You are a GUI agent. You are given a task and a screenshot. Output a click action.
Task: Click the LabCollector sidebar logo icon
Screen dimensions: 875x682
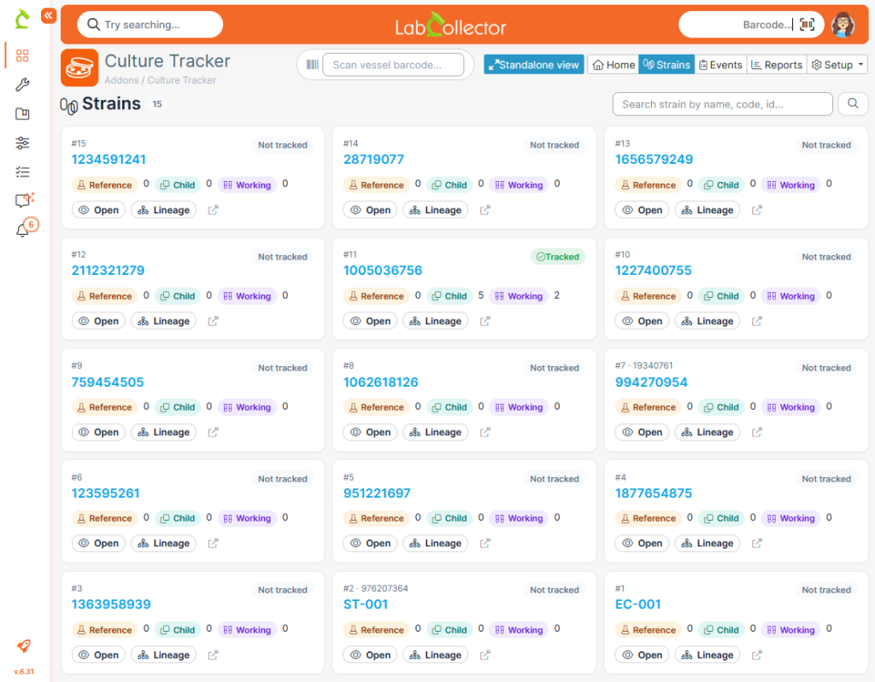(x=22, y=19)
